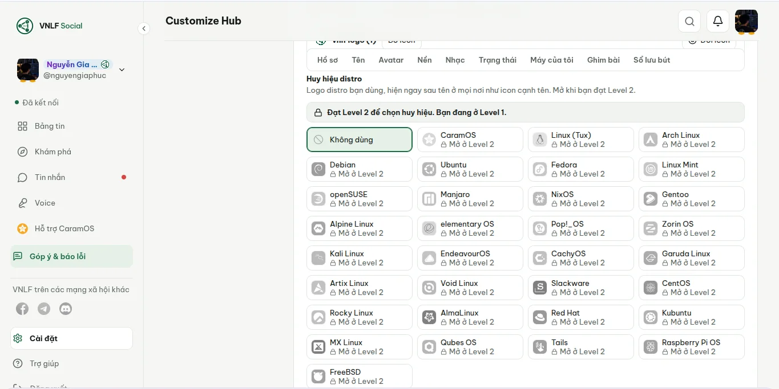Click the Slackware logo icon
Image resolution: width=779 pixels, height=389 pixels.
tap(540, 288)
